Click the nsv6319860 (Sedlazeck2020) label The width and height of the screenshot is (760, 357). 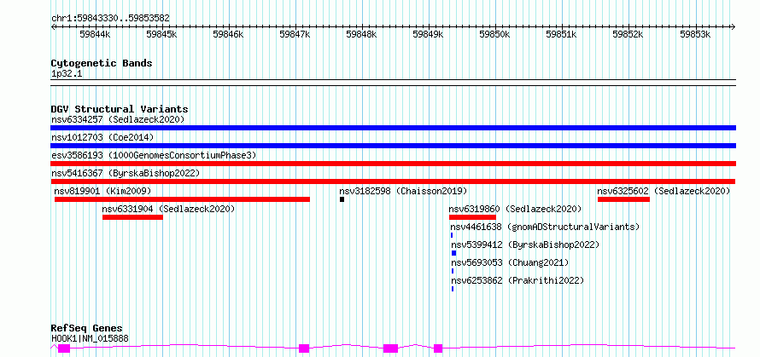click(515, 209)
